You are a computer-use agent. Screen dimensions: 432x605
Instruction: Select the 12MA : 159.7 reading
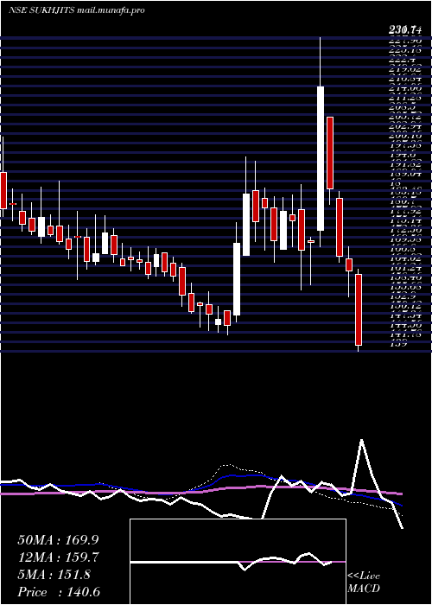[58, 557]
